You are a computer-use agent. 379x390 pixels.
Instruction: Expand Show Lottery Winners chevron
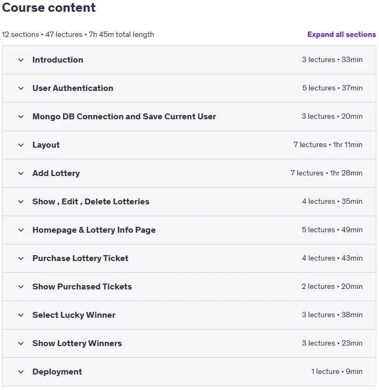click(x=21, y=343)
